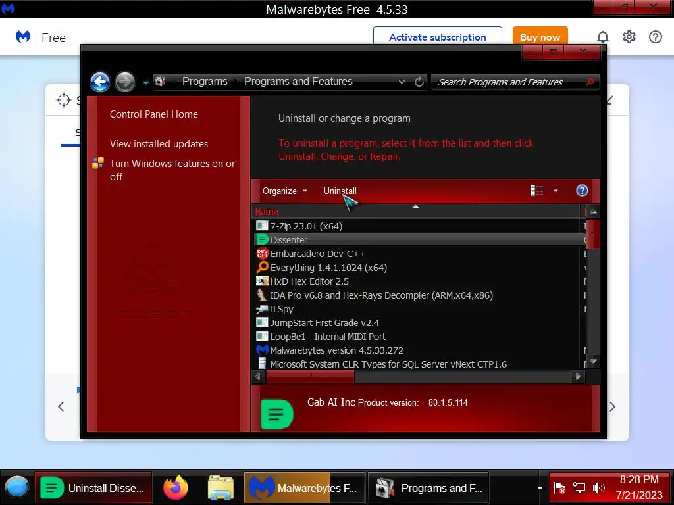Click the list's scroll down arrow

593,362
